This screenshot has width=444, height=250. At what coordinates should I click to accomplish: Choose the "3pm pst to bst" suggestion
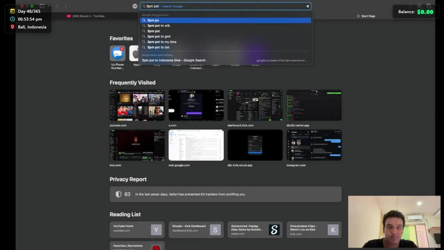[225, 47]
